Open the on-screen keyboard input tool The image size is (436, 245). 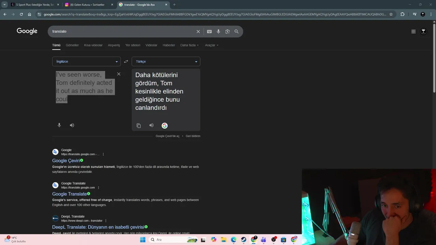(209, 31)
